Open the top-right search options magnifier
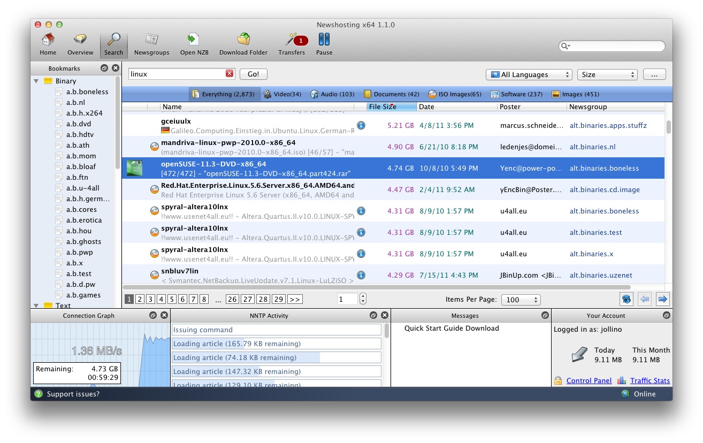 565,46
